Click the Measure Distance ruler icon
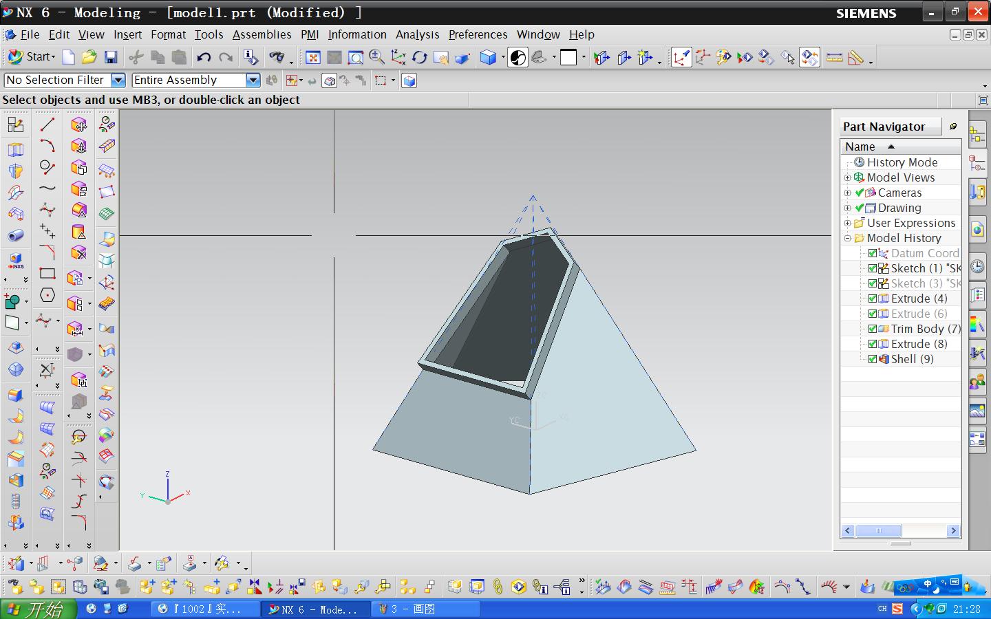Image resolution: width=991 pixels, height=619 pixels. 834,58
